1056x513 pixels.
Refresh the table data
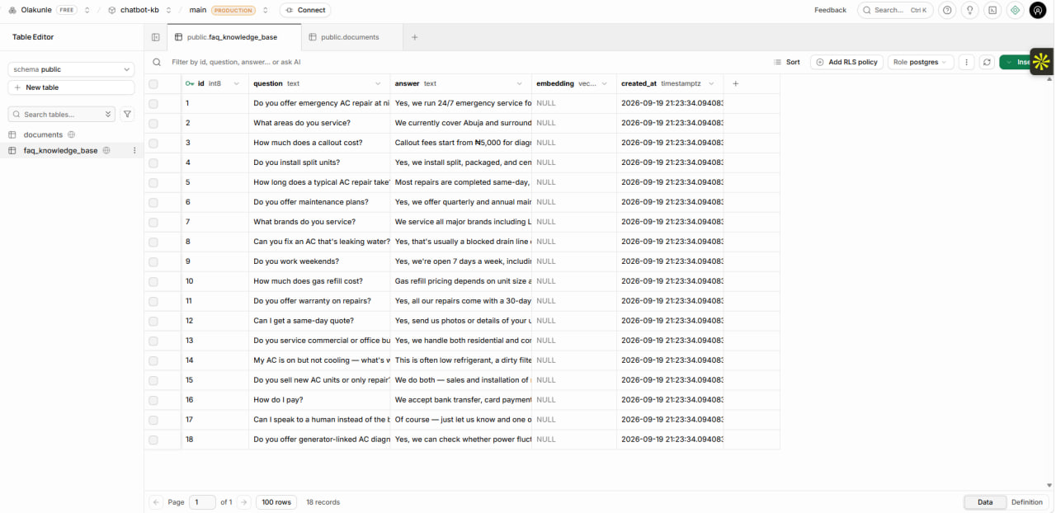point(987,62)
